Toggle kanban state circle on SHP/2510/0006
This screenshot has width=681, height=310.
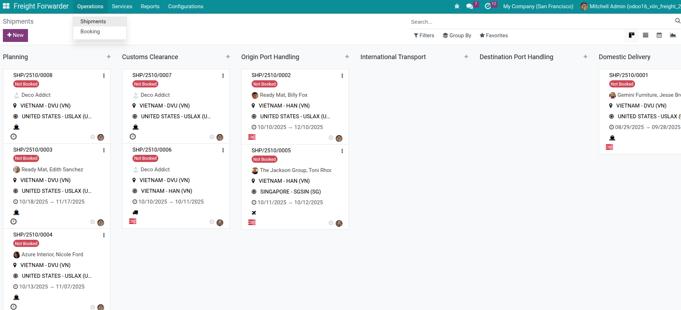212,222
